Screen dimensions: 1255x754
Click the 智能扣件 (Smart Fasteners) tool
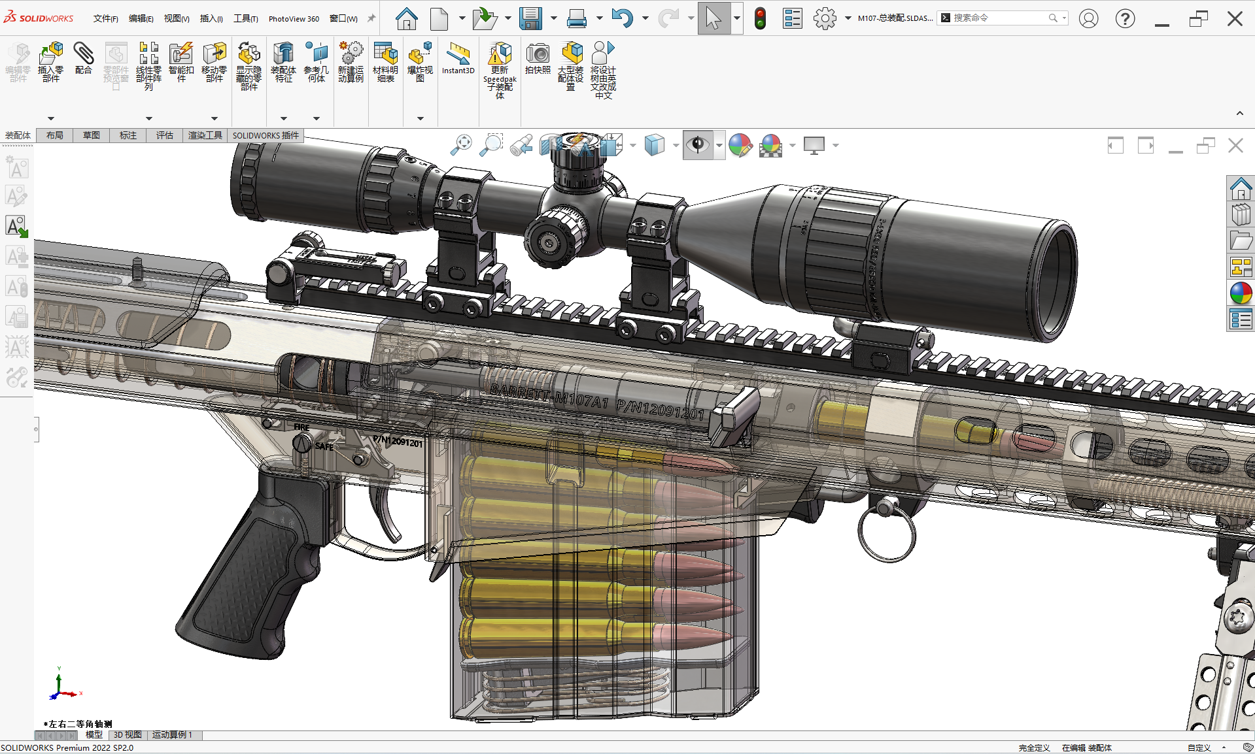[x=181, y=63]
